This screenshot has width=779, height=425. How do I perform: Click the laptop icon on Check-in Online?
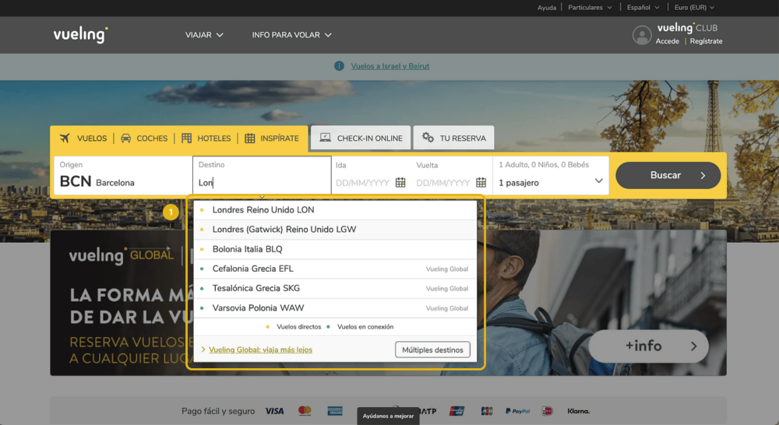(x=326, y=138)
